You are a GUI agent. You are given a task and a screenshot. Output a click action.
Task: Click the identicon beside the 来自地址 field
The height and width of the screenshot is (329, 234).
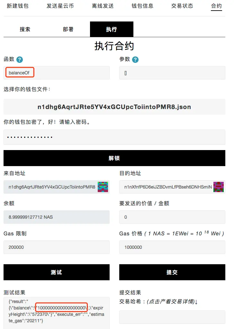[103, 187]
